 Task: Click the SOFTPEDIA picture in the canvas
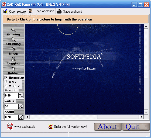84,69
